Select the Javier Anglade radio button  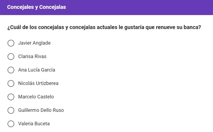[x=11, y=43]
